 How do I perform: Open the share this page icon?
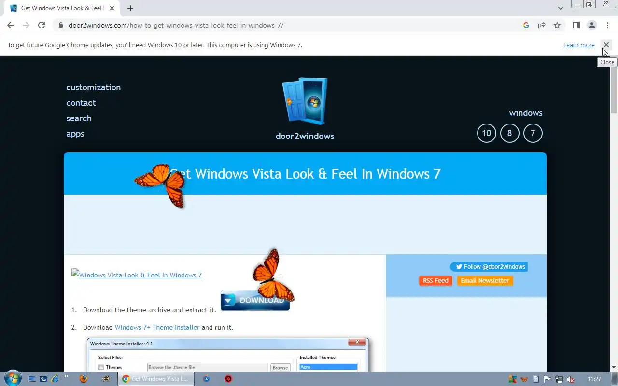click(x=542, y=25)
